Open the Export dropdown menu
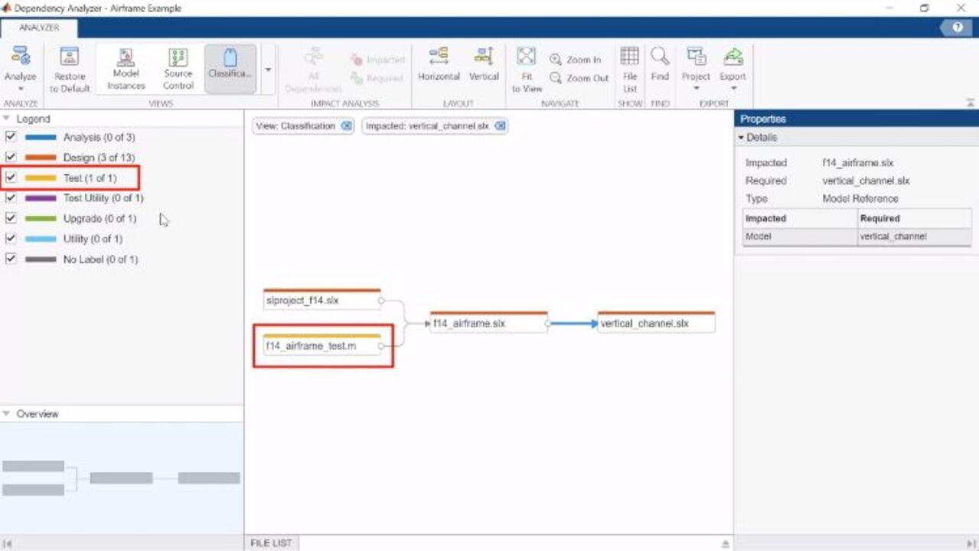The height and width of the screenshot is (551, 979). tap(733, 87)
